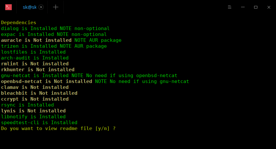
Task: Click the 'bleachbit is Not installed' line
Action: click(x=39, y=93)
